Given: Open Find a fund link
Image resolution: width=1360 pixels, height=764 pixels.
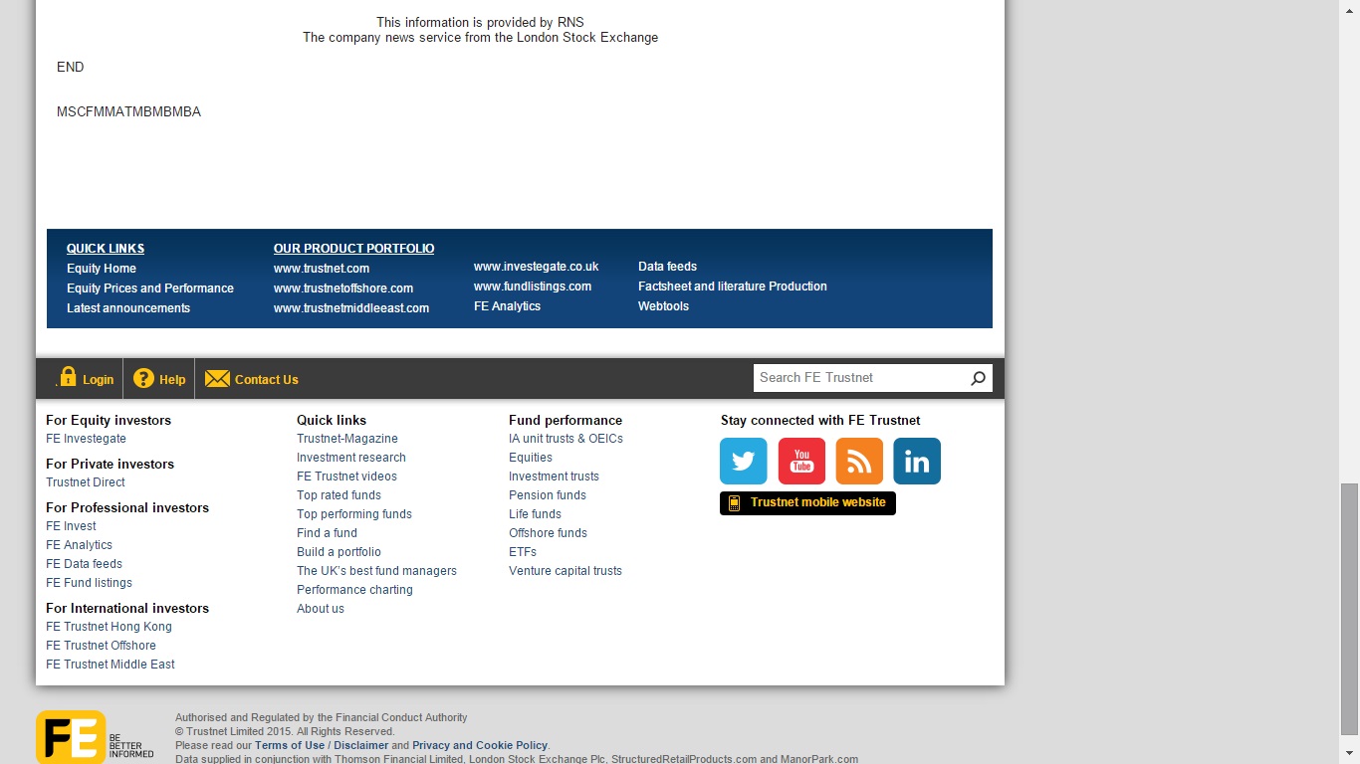Looking at the screenshot, I should tap(328, 533).
